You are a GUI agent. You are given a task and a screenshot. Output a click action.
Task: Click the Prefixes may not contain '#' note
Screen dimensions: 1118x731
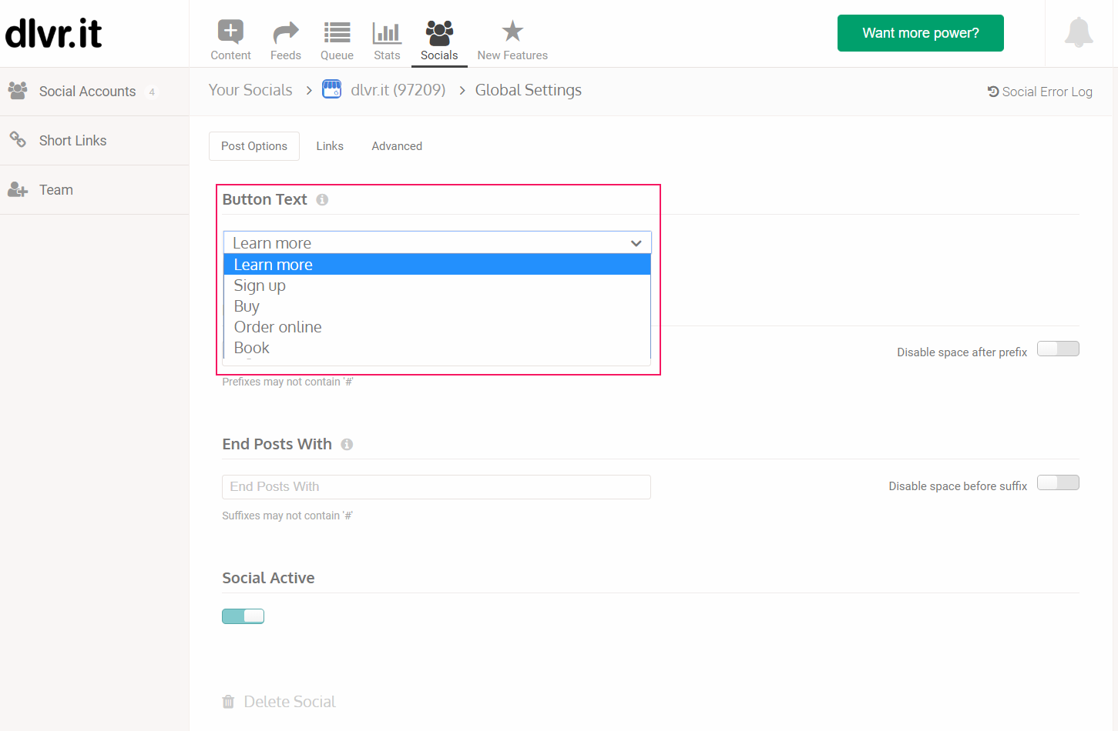pos(287,382)
